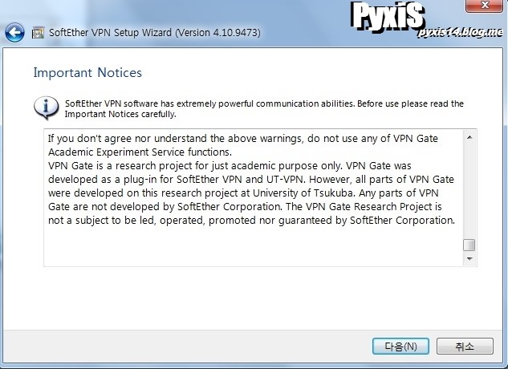Go back using the blue arrow button
Screen dimensions: 508x369
click(14, 32)
